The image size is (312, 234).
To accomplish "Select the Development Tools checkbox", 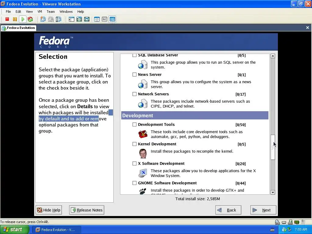I will click(134, 124).
